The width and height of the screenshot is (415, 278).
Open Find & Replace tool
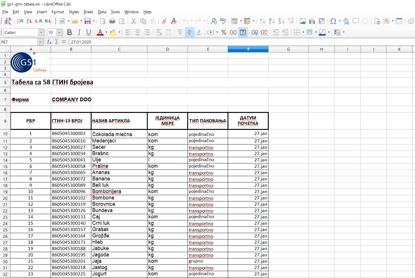[x=213, y=21]
